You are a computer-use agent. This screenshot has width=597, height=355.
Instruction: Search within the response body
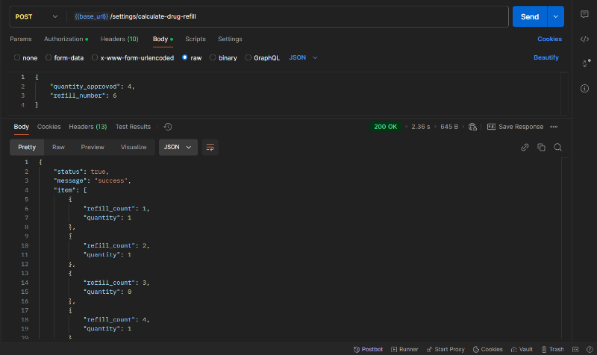coord(557,147)
